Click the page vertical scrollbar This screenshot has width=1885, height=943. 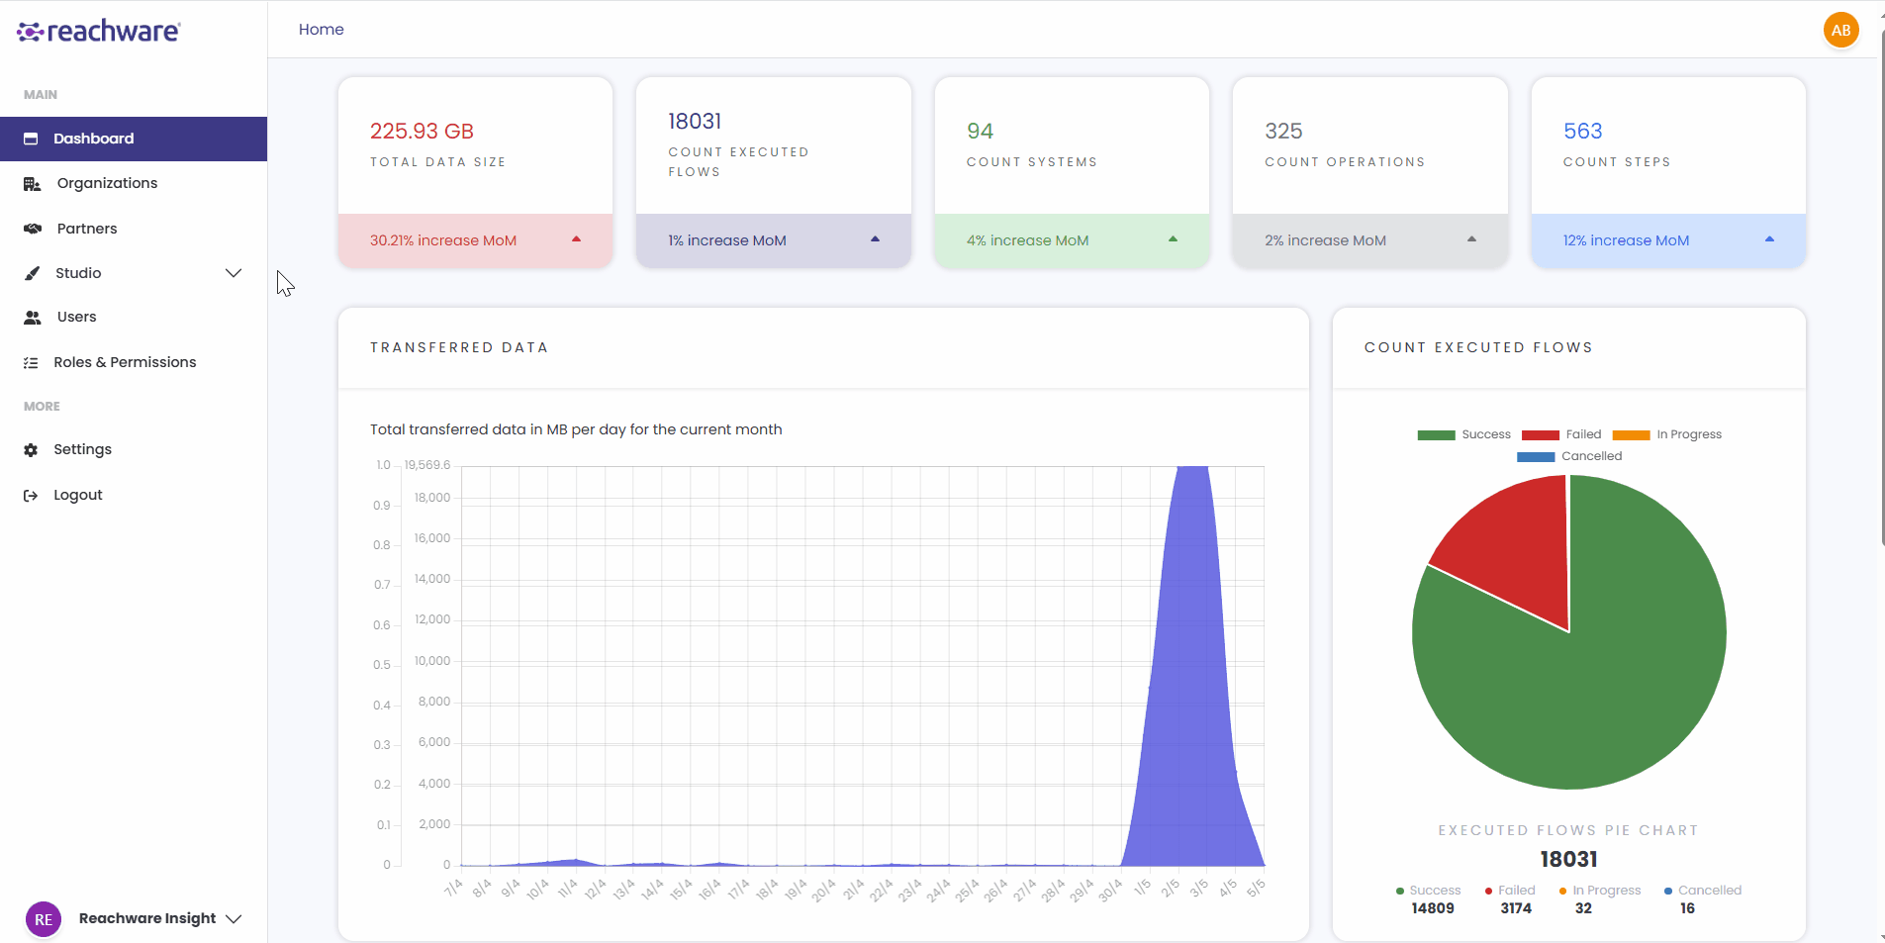(x=1881, y=287)
